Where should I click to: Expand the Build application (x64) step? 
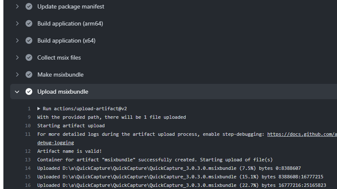(x=17, y=40)
